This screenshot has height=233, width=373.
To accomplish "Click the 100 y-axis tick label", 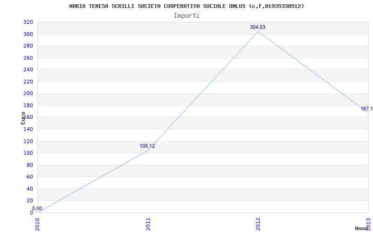I will click(x=28, y=153).
